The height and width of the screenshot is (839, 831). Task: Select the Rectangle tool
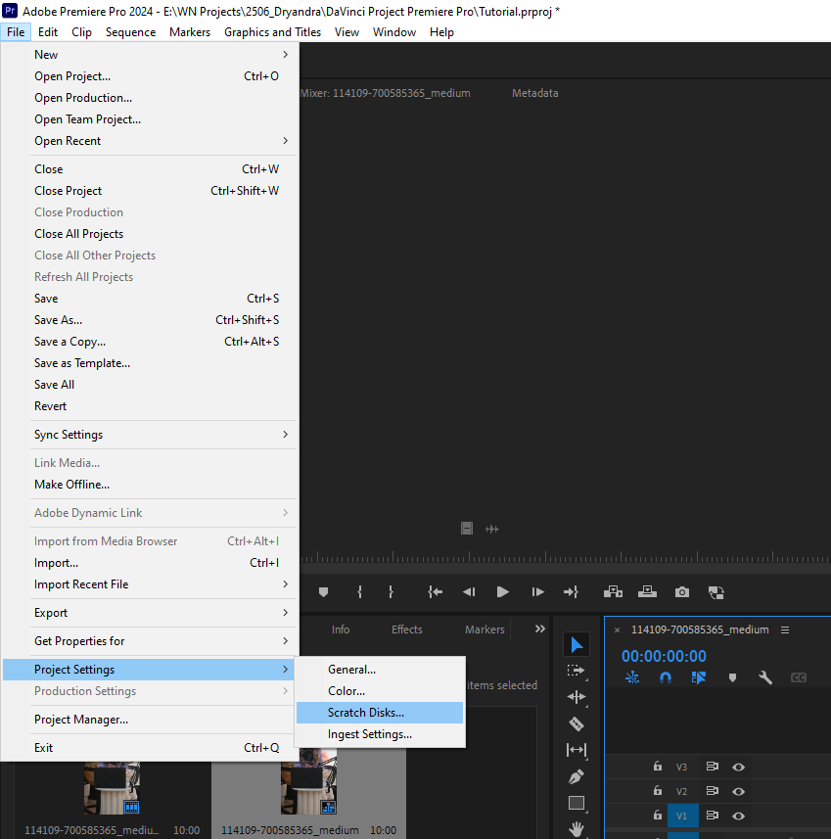click(x=577, y=803)
